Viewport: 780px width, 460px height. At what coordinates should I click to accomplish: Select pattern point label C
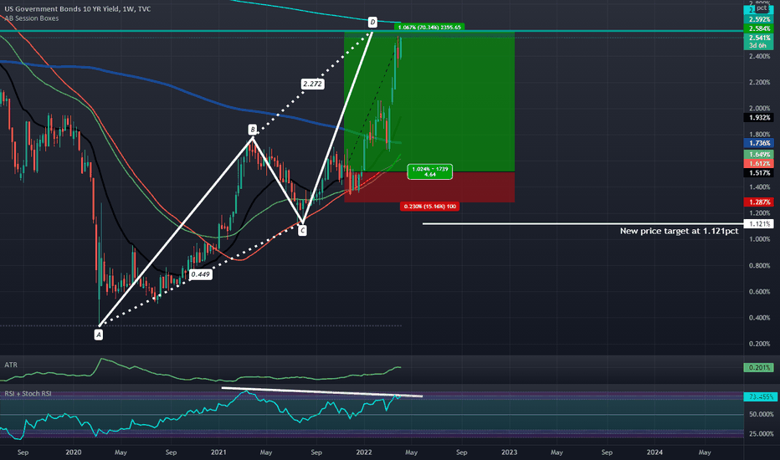pyautogui.click(x=302, y=230)
